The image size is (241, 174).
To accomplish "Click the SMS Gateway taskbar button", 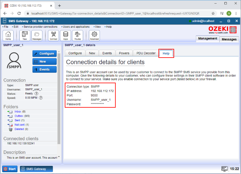I will point(36,169).
